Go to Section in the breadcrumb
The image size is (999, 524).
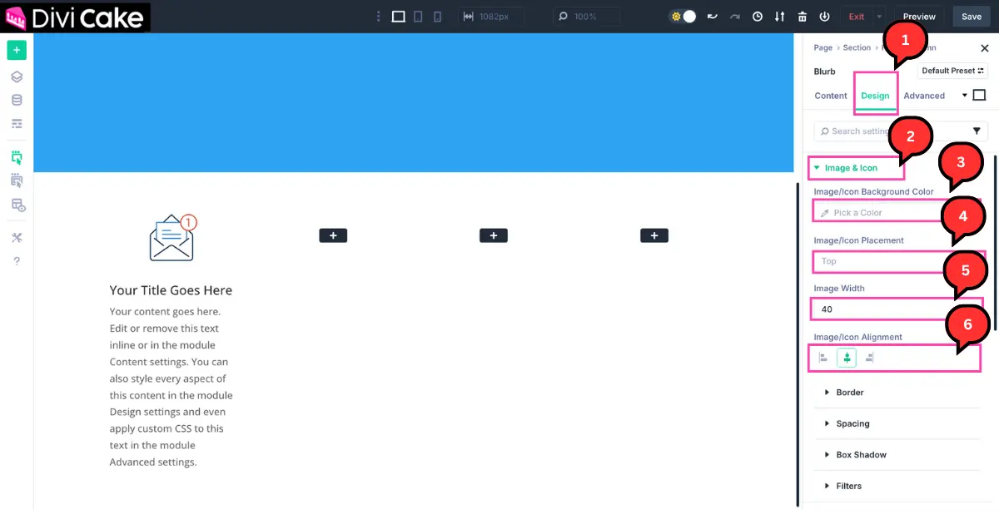tap(857, 47)
